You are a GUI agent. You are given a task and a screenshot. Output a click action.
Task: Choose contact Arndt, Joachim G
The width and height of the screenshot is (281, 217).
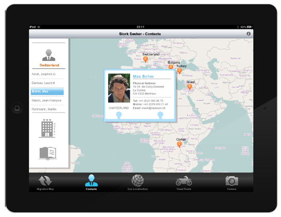[x=48, y=74]
